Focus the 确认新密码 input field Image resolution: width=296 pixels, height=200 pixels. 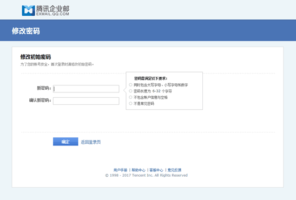point(86,101)
